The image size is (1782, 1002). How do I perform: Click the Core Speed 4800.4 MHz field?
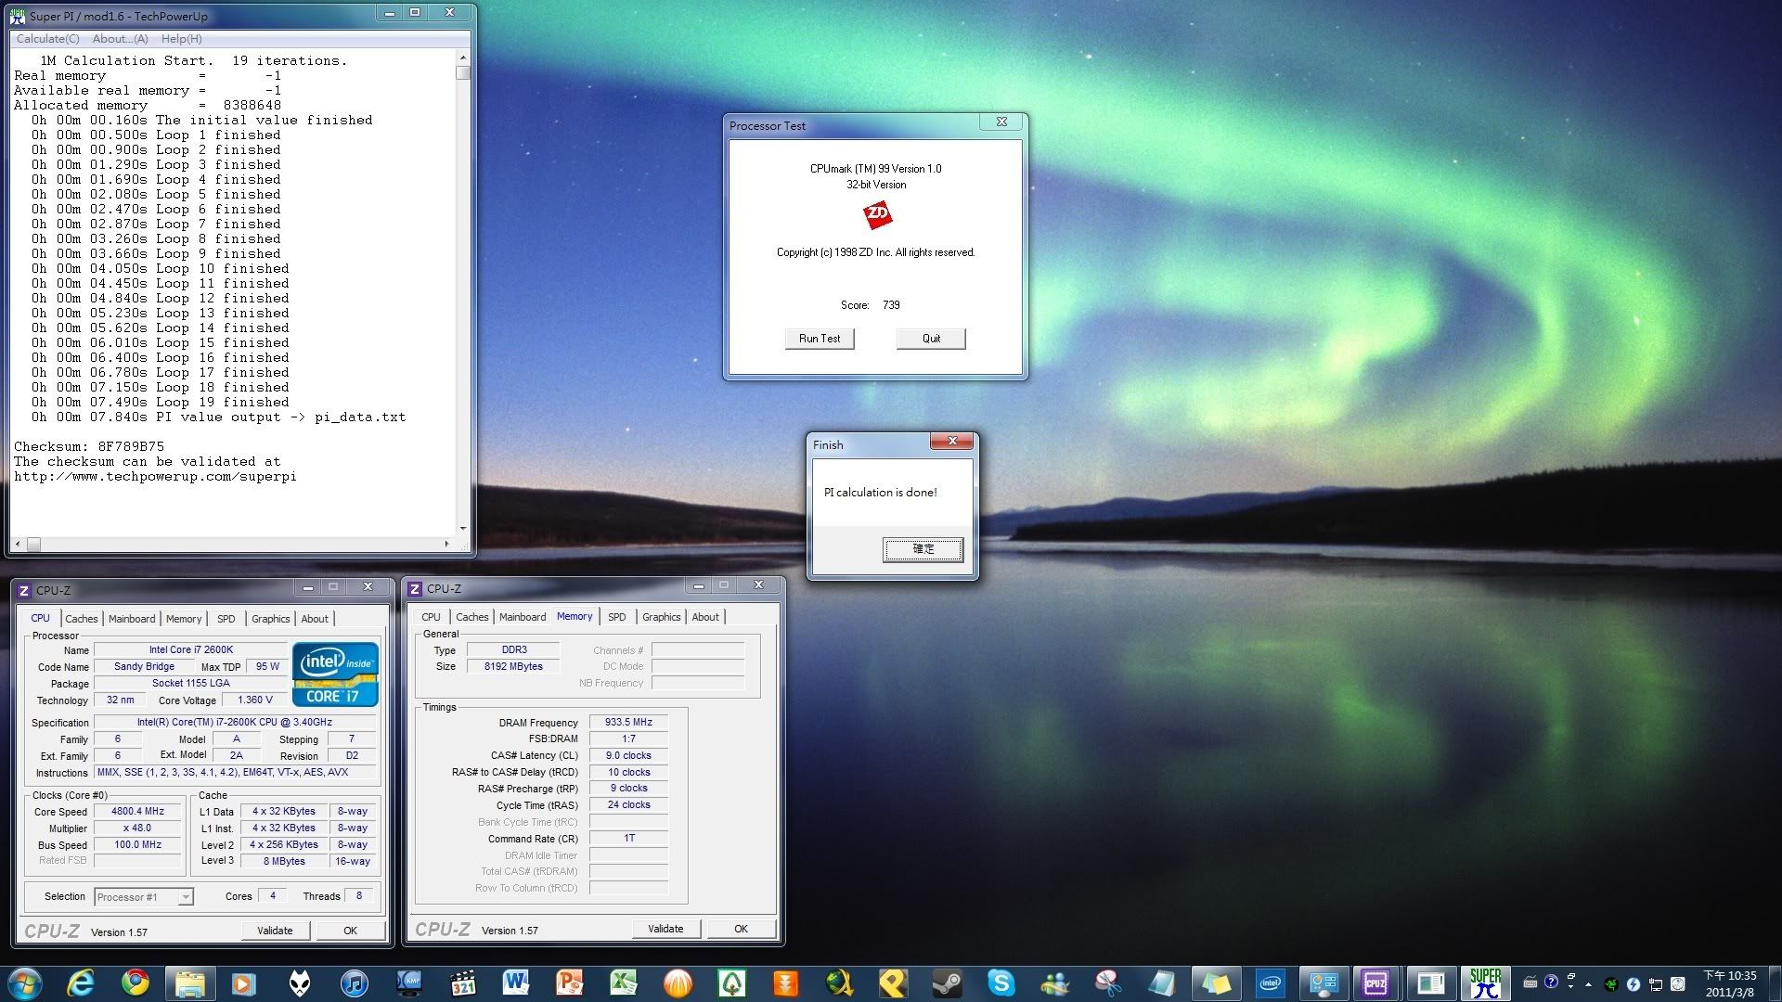tap(138, 811)
